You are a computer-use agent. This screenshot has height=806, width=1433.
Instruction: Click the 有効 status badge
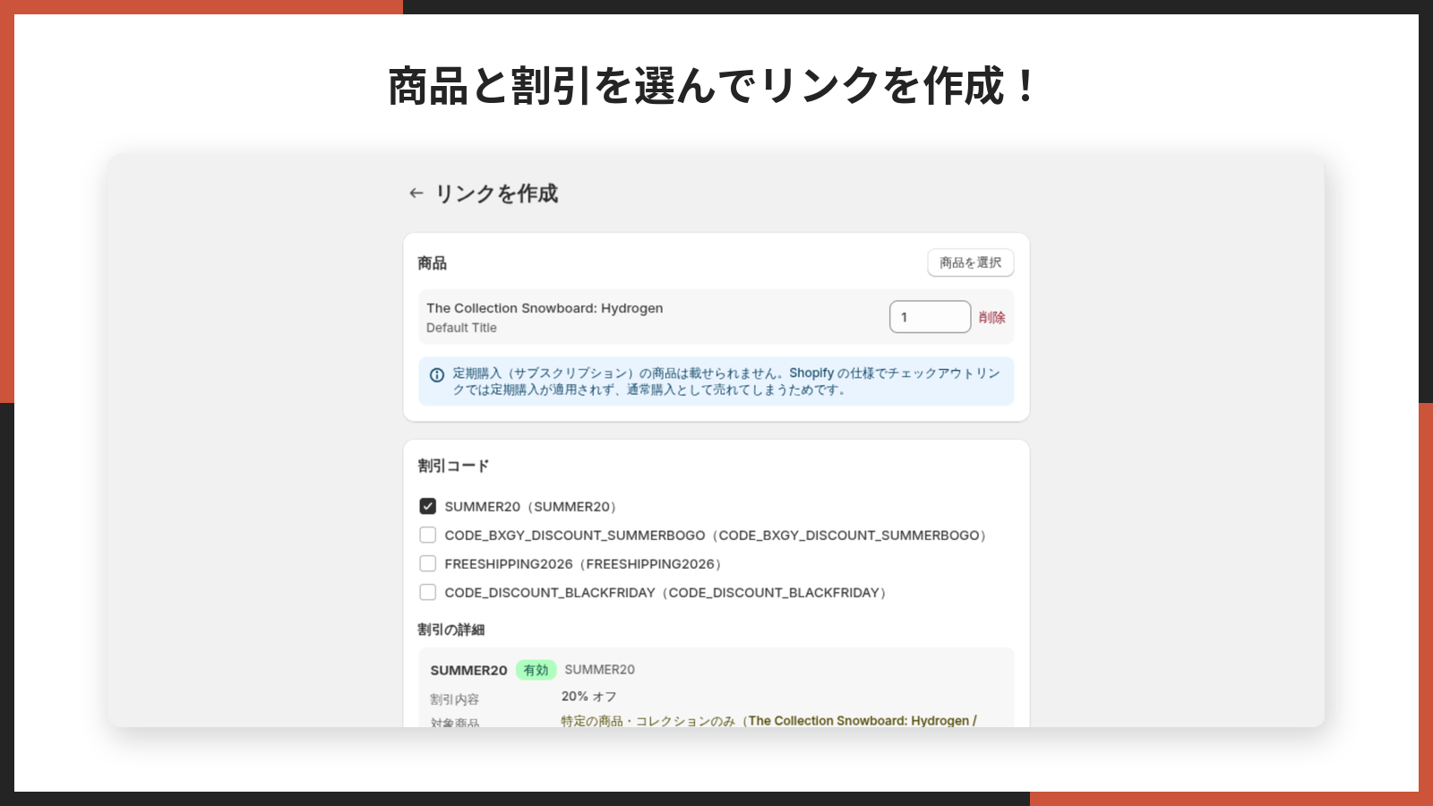(536, 670)
